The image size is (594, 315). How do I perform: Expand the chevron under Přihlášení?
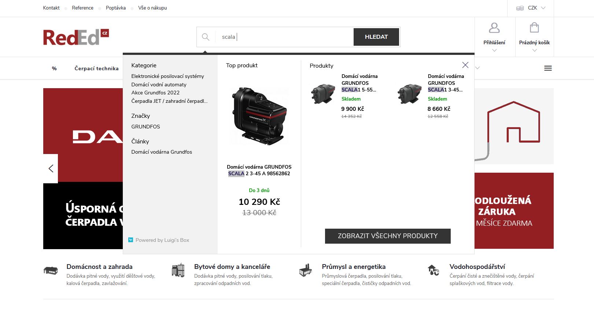(x=494, y=50)
